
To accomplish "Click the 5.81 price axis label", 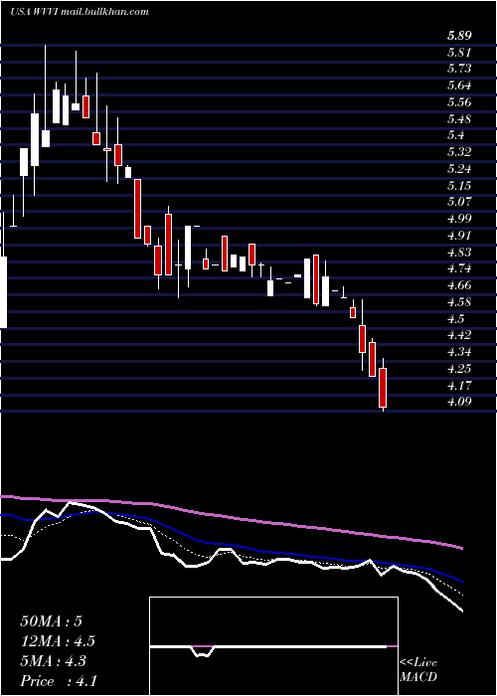I will click(x=459, y=53).
